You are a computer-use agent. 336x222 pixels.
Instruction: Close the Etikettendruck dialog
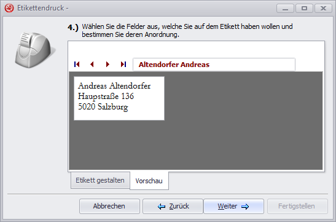point(323,9)
